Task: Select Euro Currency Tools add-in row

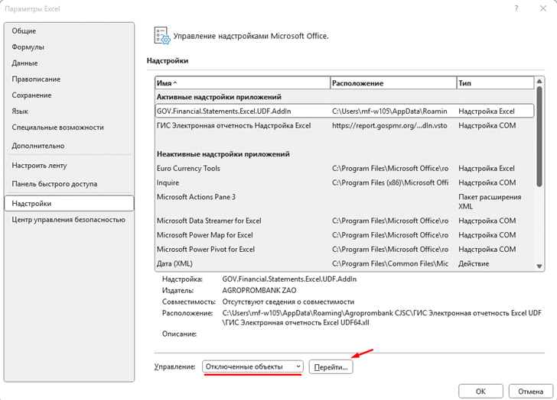Action: (188, 169)
